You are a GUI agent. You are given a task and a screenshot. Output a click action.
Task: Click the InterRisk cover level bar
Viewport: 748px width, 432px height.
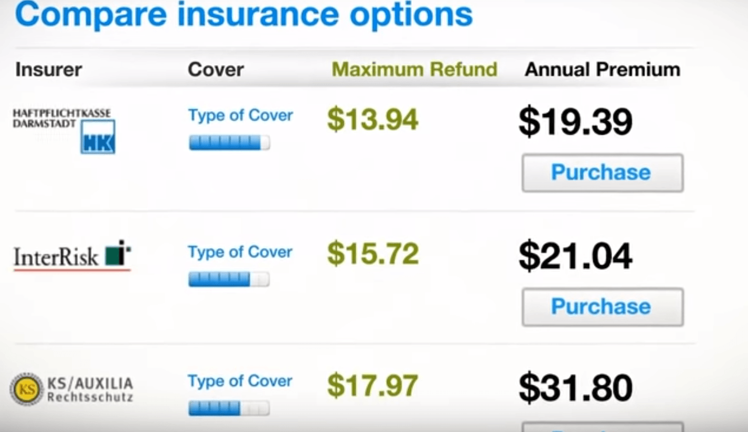tap(229, 279)
